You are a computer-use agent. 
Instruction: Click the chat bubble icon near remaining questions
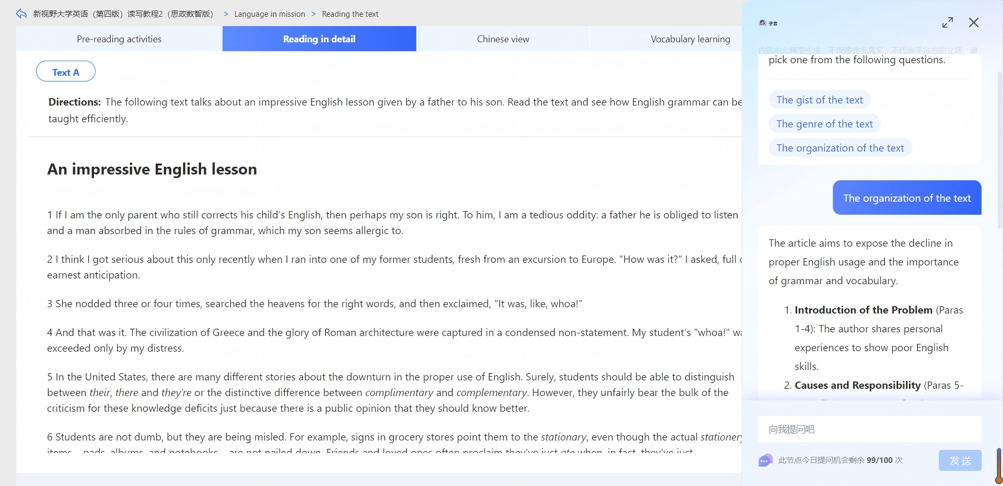[765, 460]
